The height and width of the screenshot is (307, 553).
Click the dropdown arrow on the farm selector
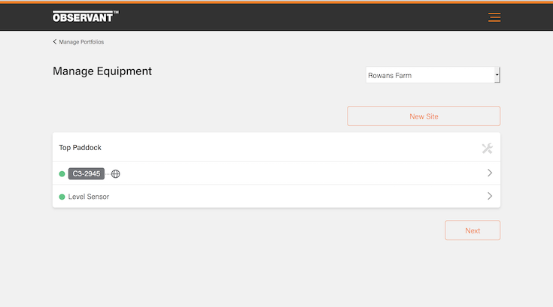[497, 75]
